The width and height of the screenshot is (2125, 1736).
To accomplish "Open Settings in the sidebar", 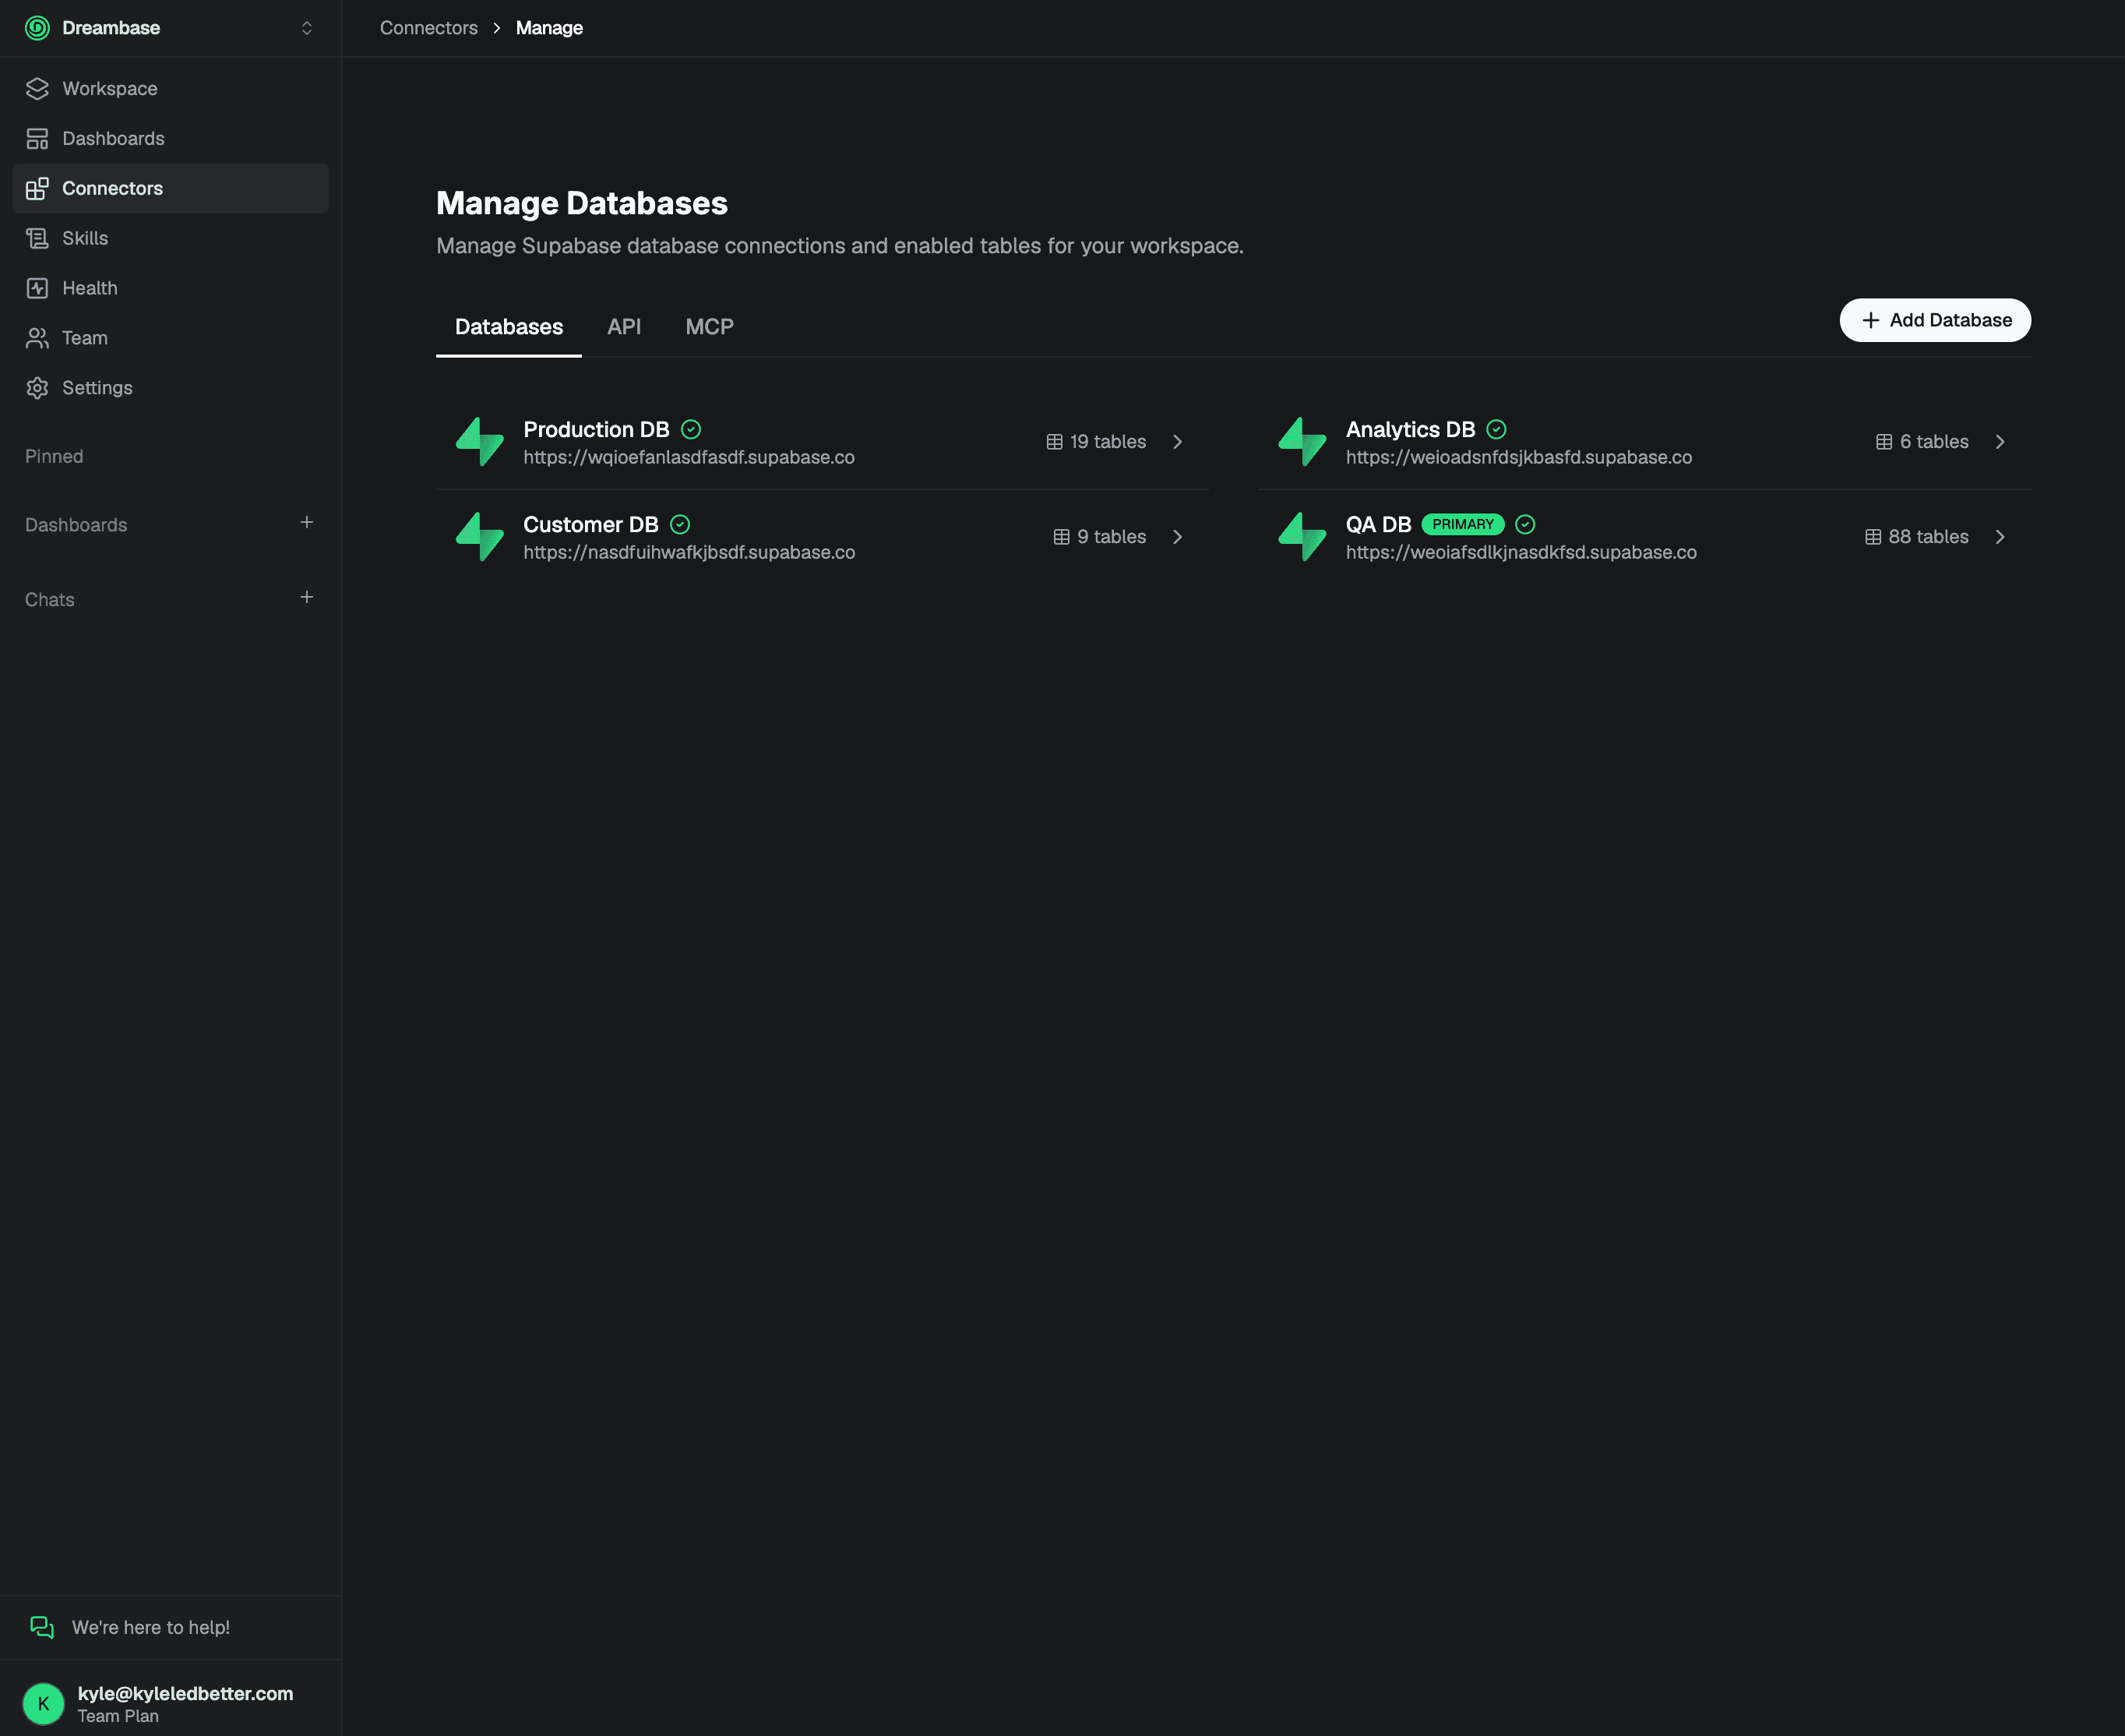I will click(x=170, y=388).
